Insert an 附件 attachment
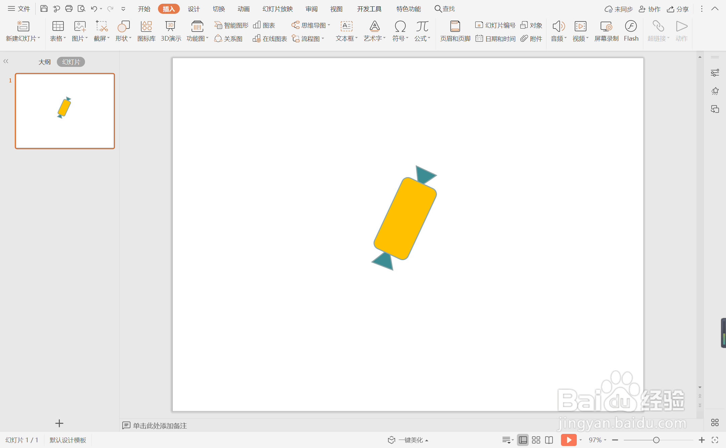This screenshot has width=726, height=448. coord(531,39)
